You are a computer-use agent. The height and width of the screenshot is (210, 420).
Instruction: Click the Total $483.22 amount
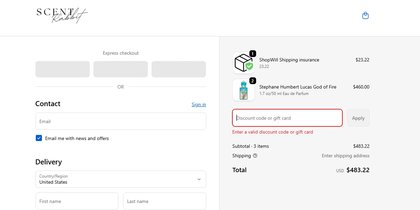click(358, 170)
